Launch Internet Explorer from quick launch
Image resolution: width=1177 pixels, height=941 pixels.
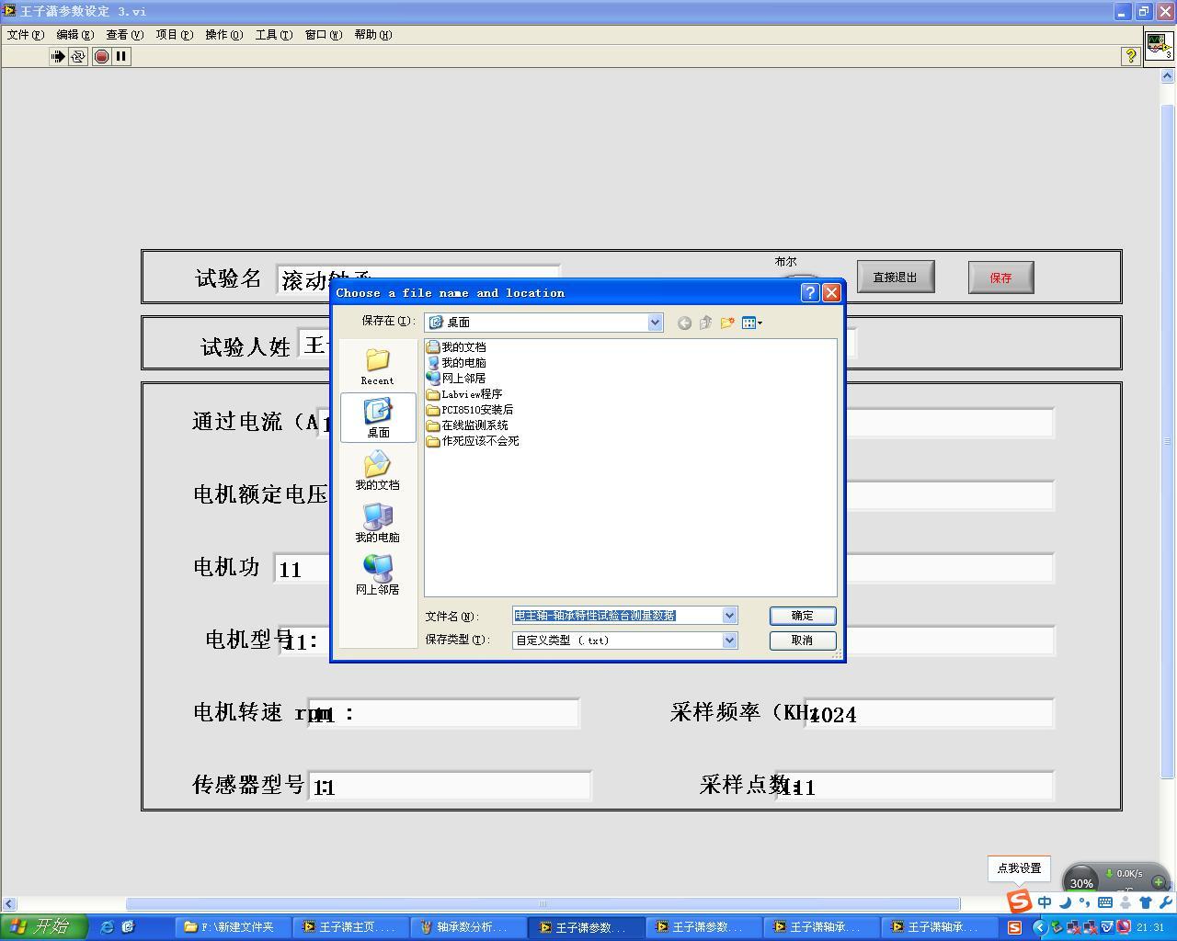(x=107, y=926)
